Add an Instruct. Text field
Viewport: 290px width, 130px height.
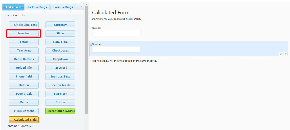pos(60,76)
